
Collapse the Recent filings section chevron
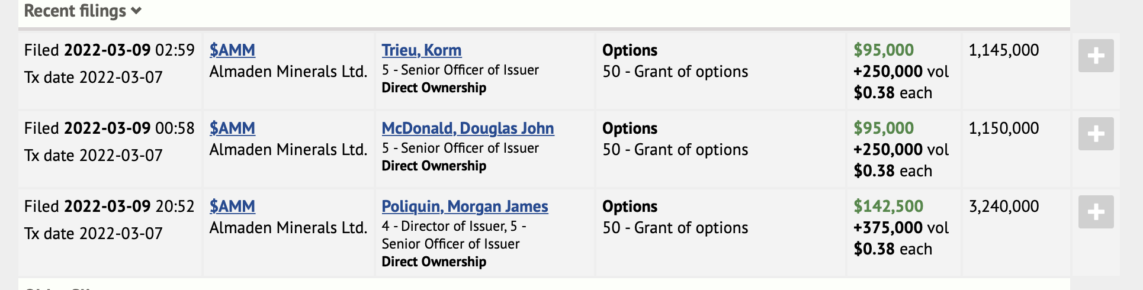click(137, 11)
